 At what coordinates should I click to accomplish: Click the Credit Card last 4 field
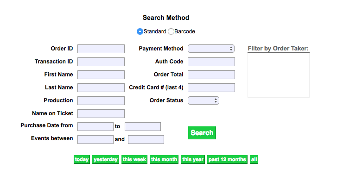[211, 87]
